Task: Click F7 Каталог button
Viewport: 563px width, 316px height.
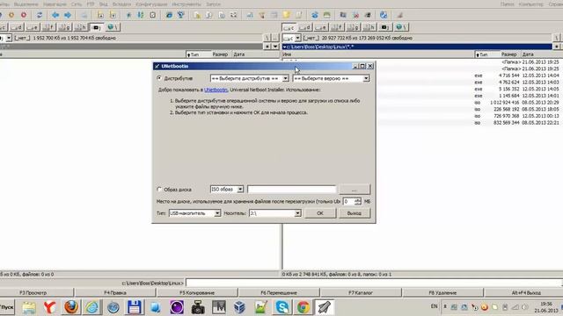Action: (x=361, y=292)
